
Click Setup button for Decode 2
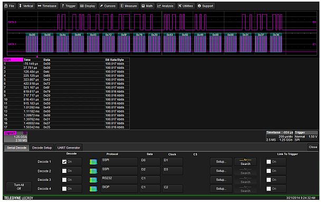[221, 171]
